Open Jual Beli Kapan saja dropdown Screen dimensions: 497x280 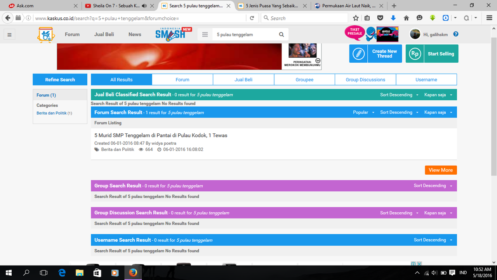pos(438,95)
